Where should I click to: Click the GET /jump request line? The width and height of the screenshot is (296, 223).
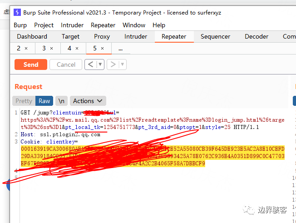click(x=70, y=113)
